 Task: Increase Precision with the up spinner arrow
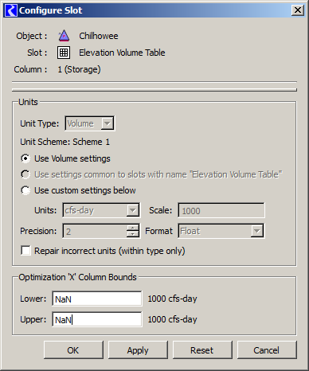[133, 228]
